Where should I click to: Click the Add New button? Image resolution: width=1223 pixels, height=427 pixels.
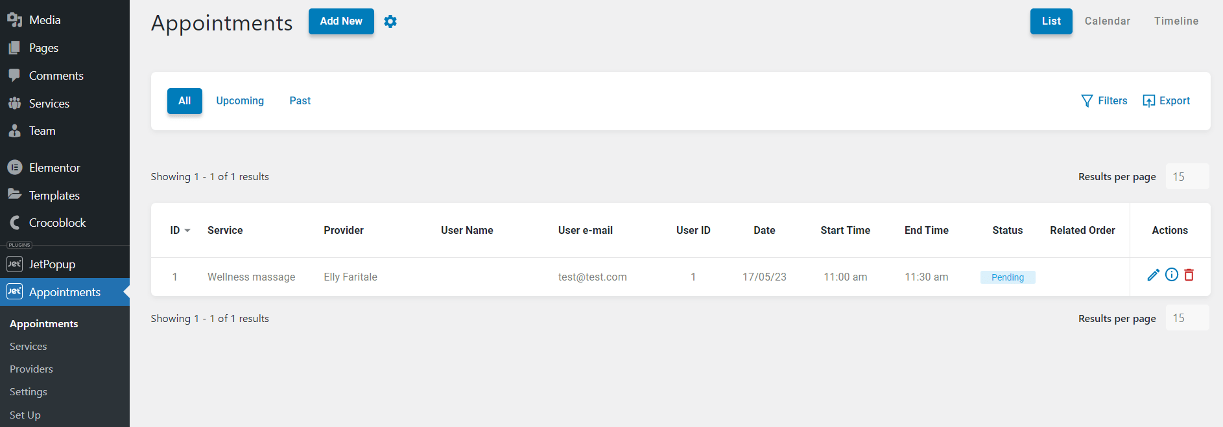[341, 21]
